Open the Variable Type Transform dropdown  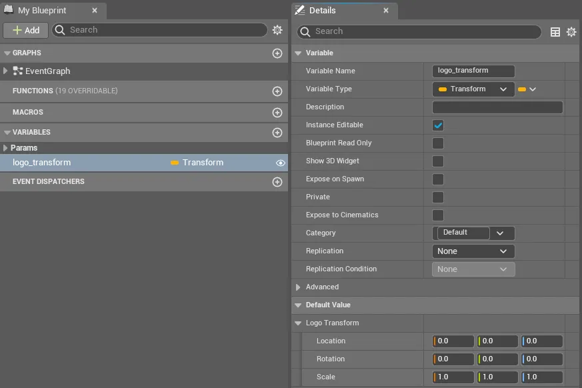473,89
